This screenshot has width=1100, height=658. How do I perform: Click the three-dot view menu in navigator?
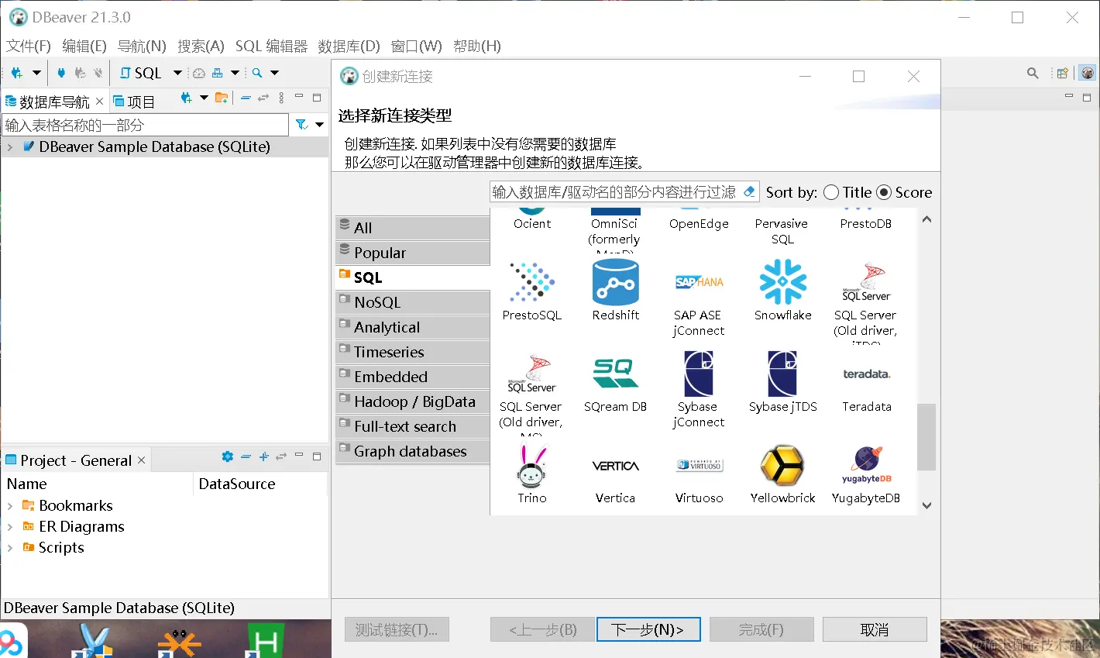point(281,98)
